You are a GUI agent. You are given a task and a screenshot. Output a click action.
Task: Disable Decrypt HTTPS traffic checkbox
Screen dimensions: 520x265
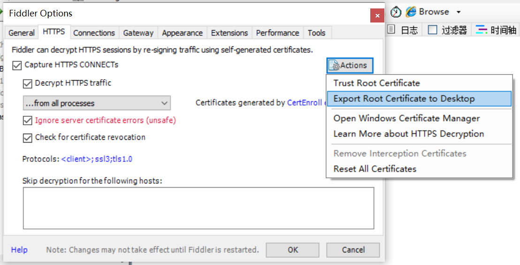point(28,83)
